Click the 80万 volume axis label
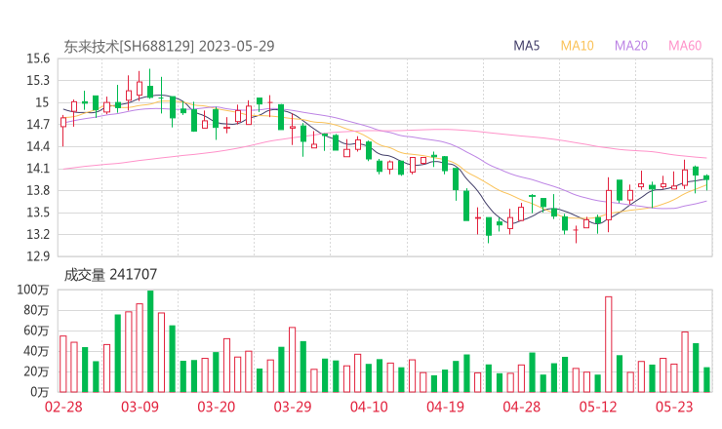 [36, 310]
